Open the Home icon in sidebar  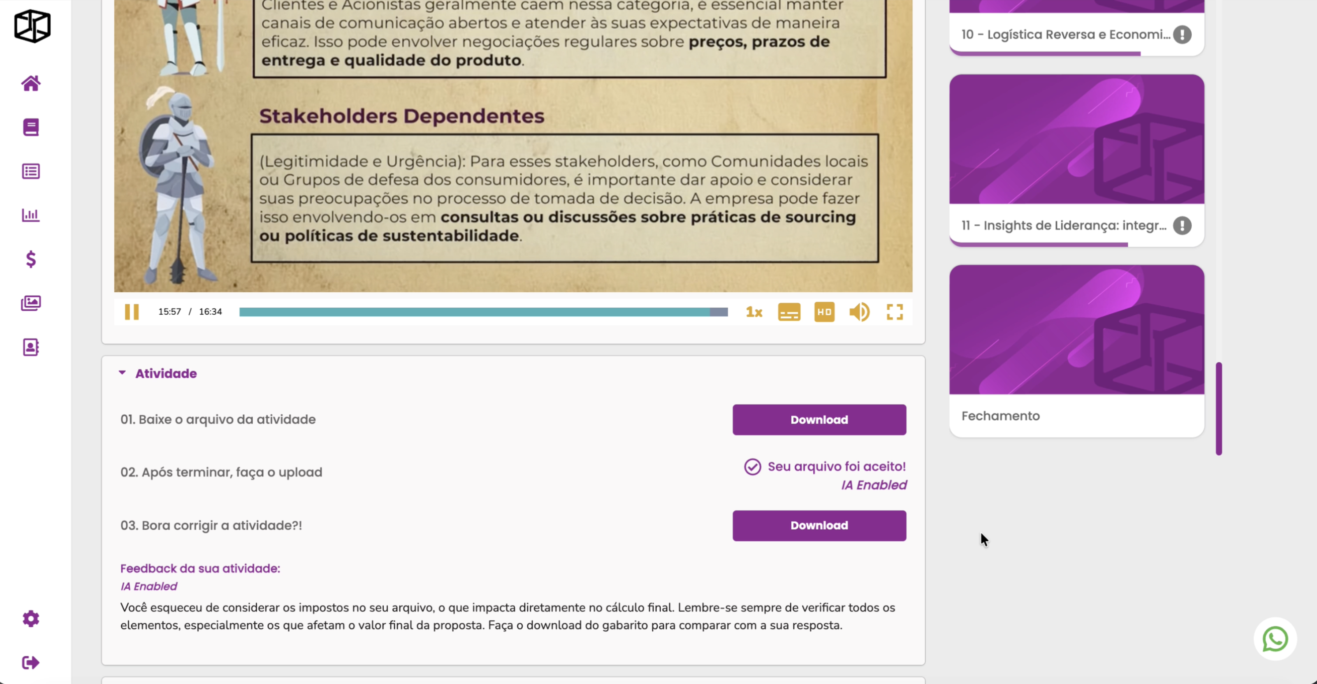[x=31, y=83]
